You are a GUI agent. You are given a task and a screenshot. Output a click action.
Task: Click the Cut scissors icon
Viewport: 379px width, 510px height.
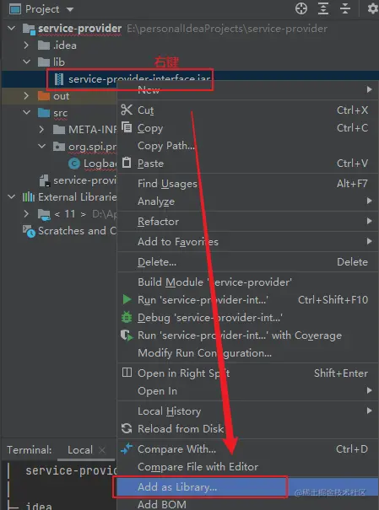coord(127,110)
